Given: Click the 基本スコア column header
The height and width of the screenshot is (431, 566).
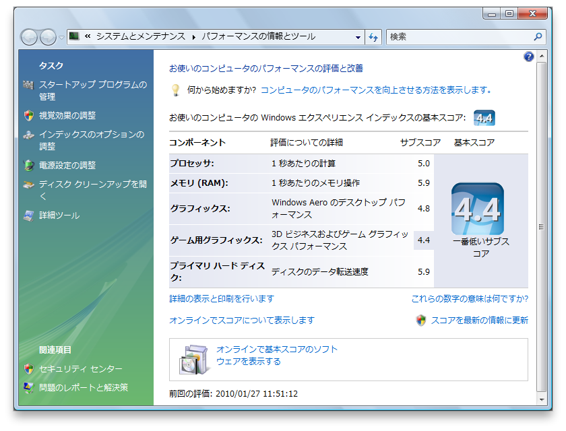Looking at the screenshot, I should click(474, 143).
